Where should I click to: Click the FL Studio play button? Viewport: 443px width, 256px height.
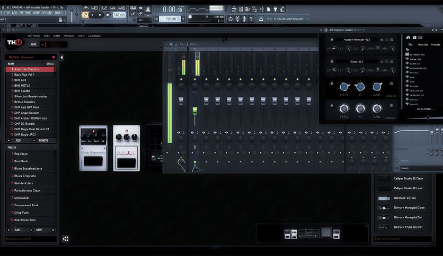(92, 15)
